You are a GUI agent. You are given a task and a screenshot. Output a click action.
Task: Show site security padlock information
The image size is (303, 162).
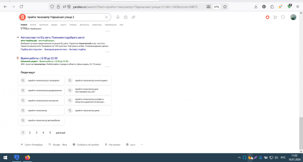[x=58, y=7]
